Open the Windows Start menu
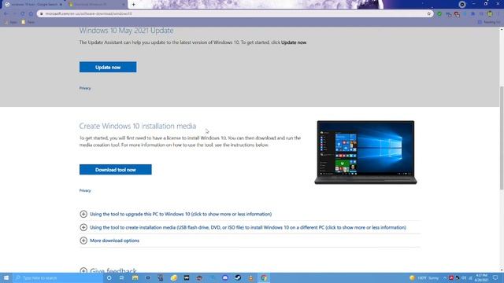Screen dimensions: 504x283 (x=6, y=277)
